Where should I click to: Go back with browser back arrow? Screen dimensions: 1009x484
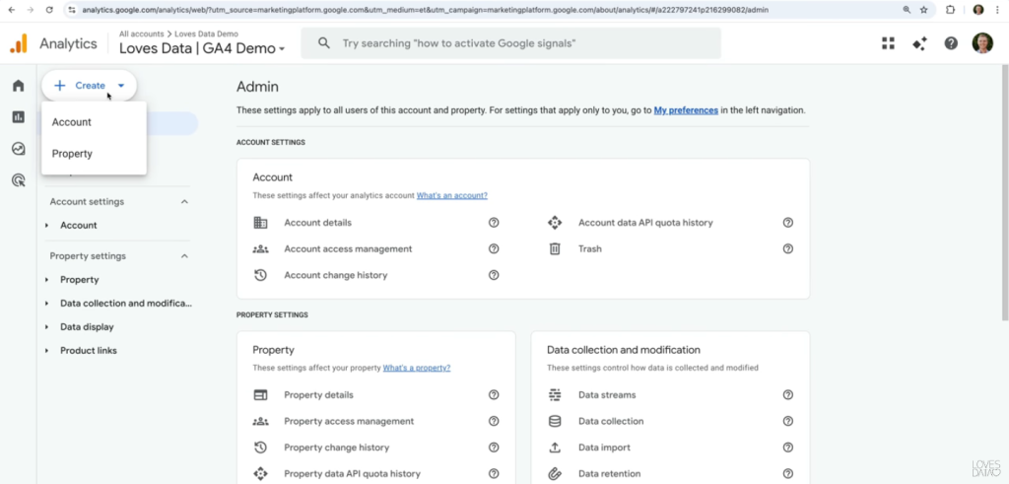coord(11,10)
